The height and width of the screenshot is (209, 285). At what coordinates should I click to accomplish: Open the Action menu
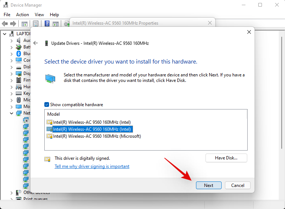tap(22, 15)
